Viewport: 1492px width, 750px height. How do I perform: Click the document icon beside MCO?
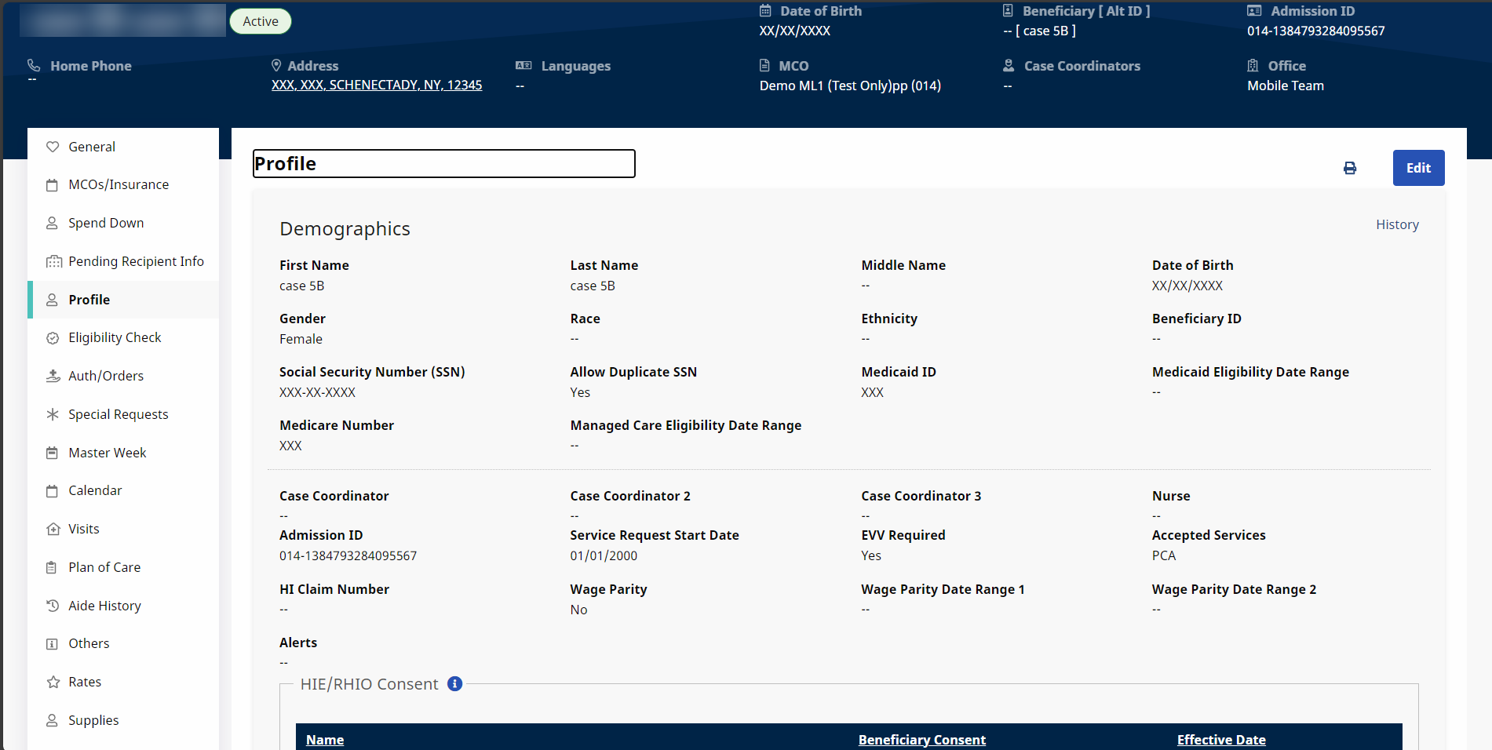pyautogui.click(x=764, y=65)
